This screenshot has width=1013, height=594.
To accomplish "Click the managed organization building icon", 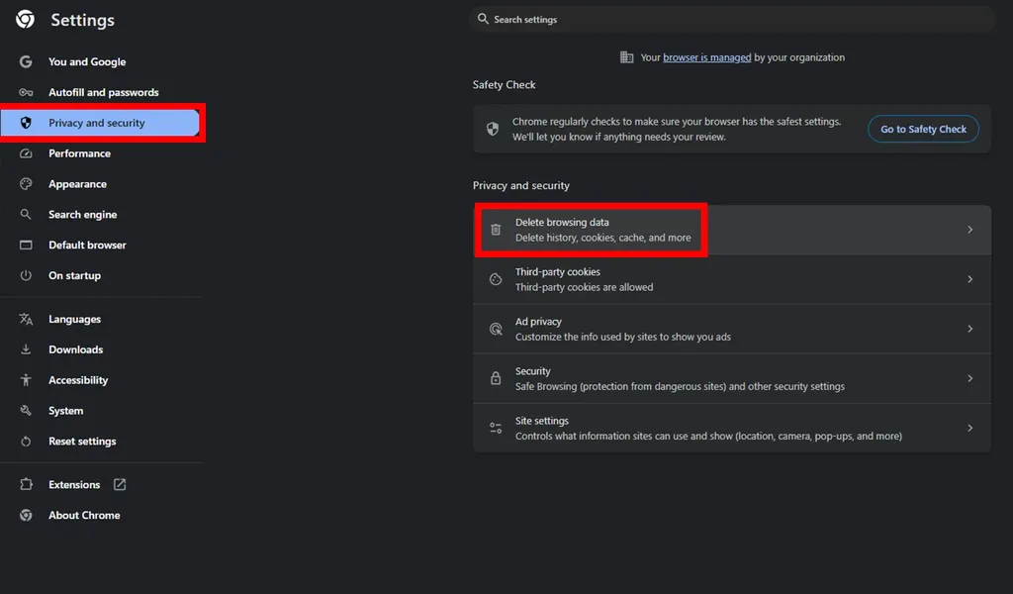I will tap(626, 57).
